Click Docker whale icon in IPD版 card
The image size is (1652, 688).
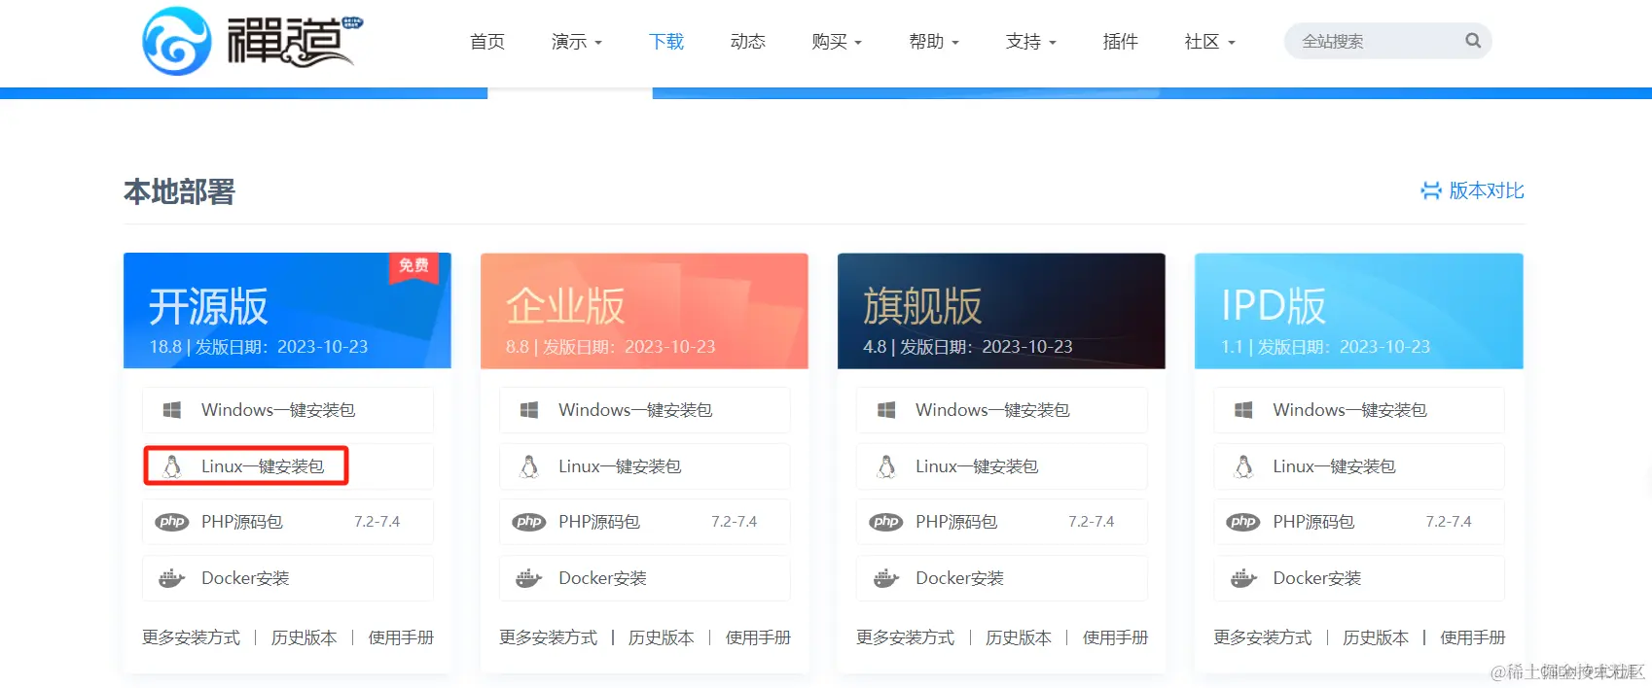[1242, 578]
